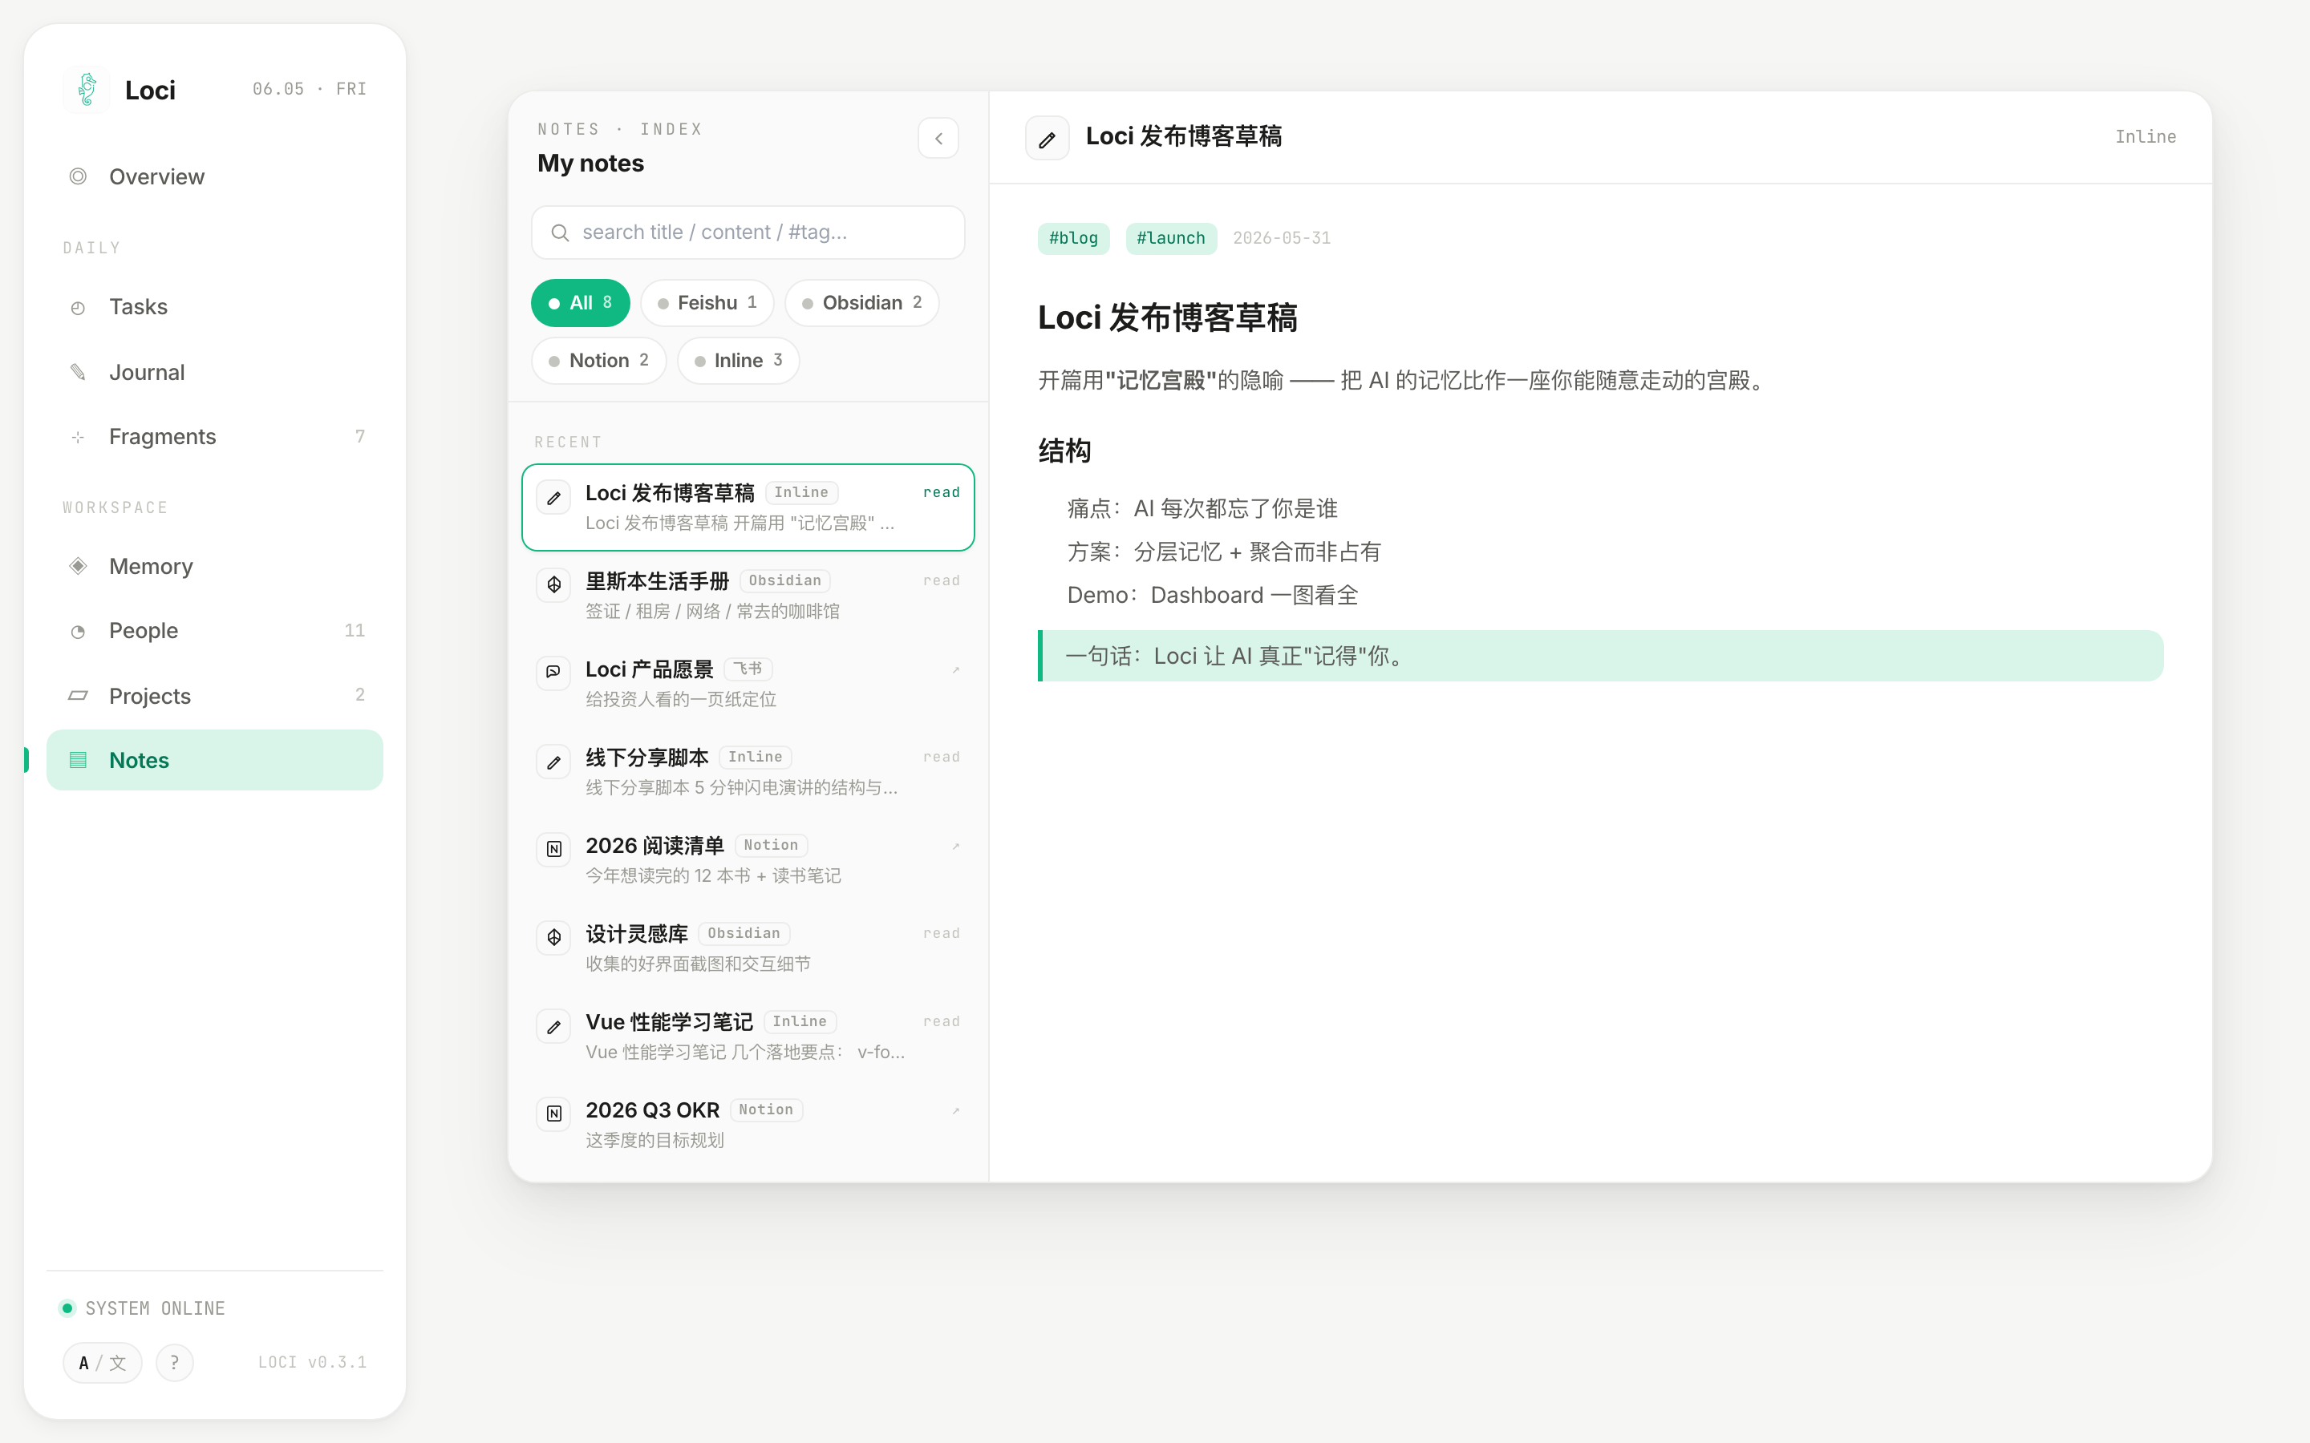Open Tasks in the sidebar

pyautogui.click(x=215, y=307)
